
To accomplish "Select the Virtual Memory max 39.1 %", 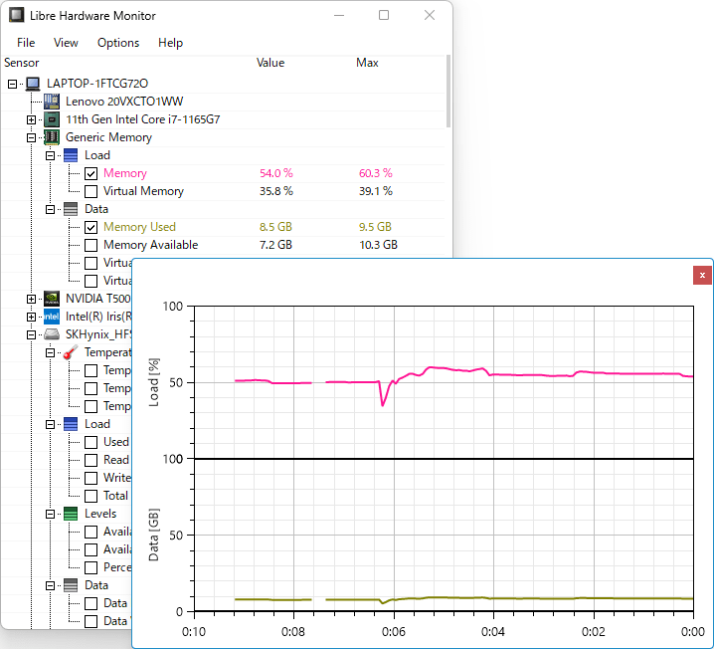I will point(376,191).
